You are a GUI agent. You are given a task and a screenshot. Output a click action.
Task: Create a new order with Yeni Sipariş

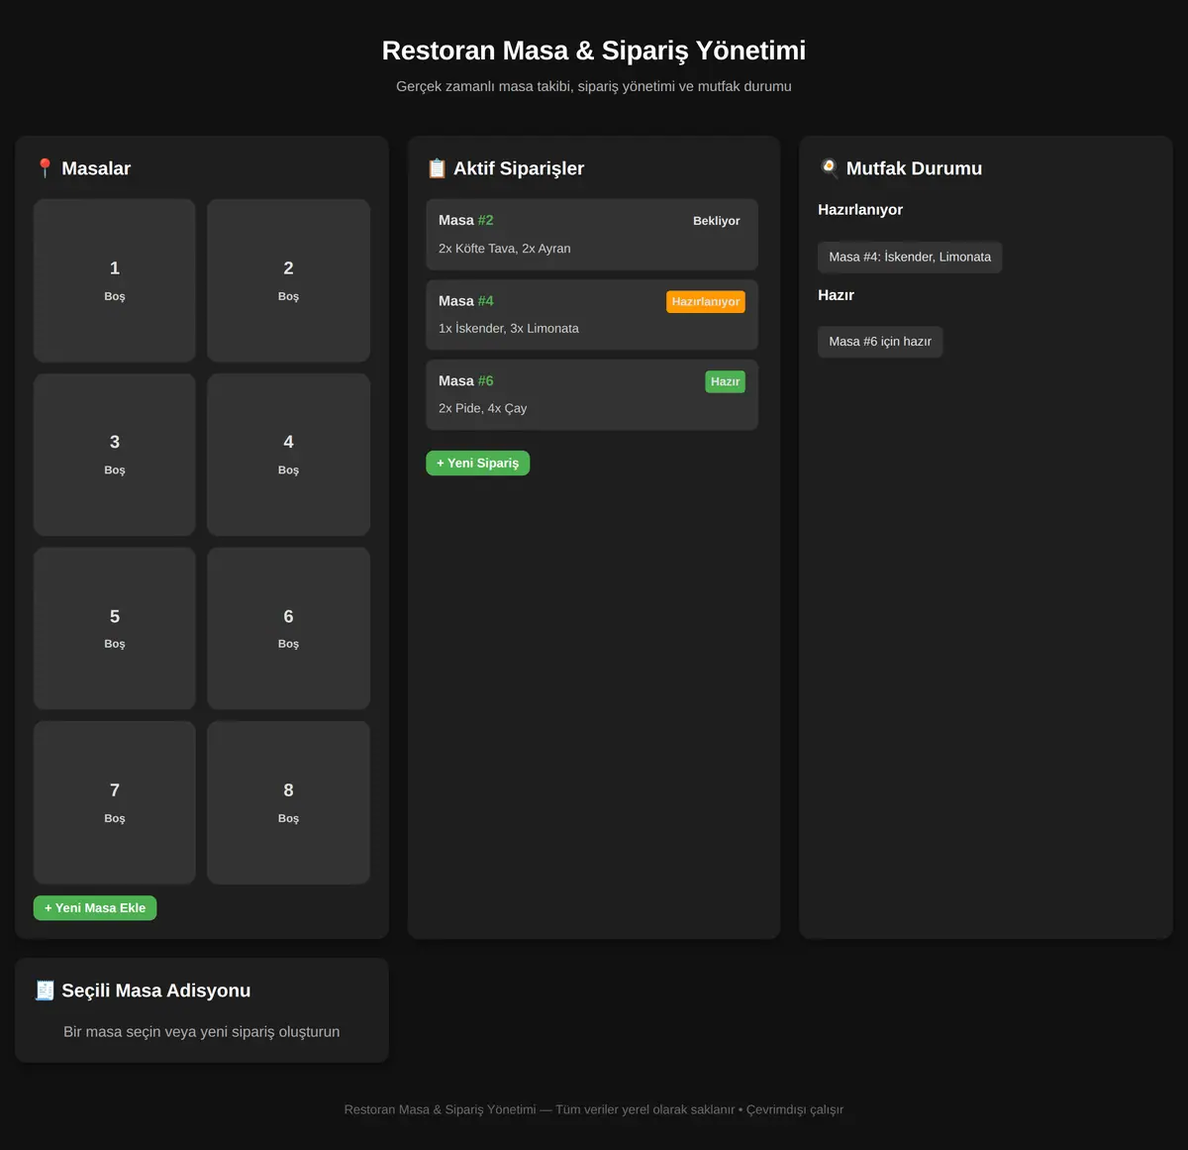tap(478, 464)
